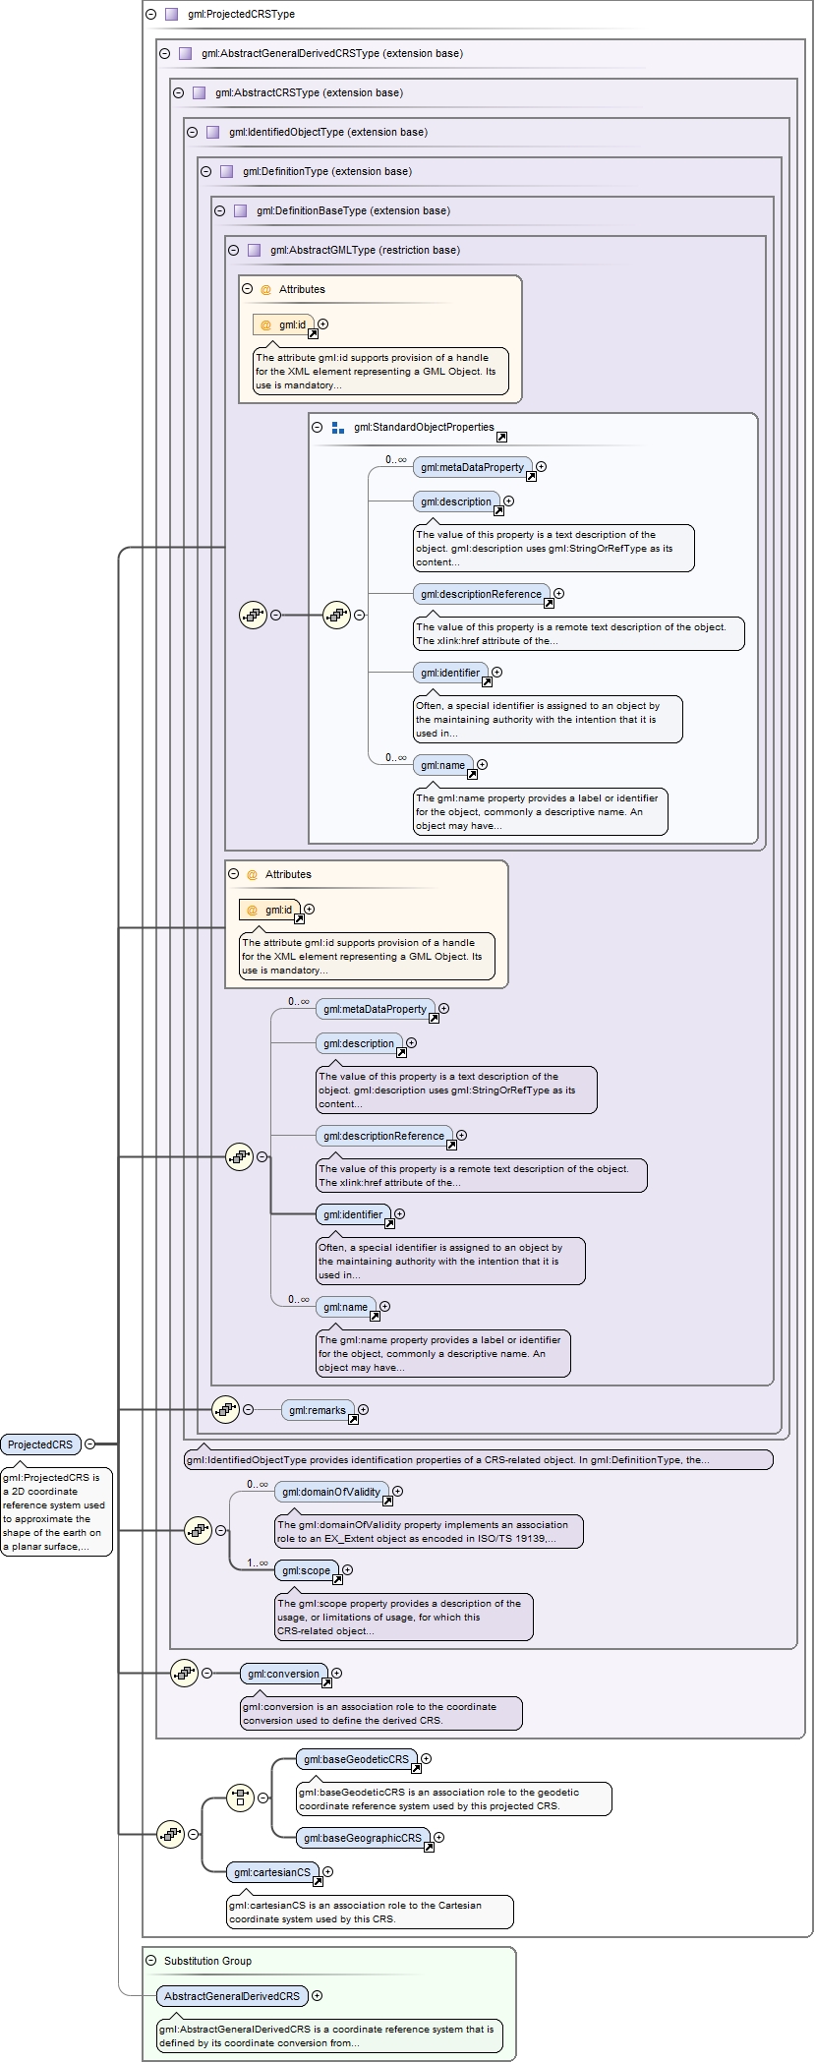Click the link arrow on gml:scope
815x2063 pixels.
click(x=337, y=1579)
